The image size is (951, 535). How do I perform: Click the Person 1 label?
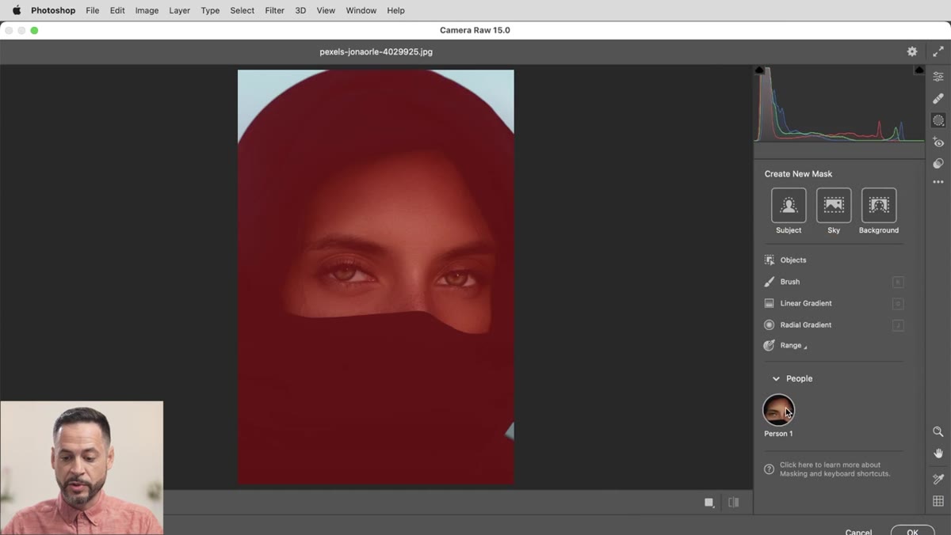click(778, 434)
